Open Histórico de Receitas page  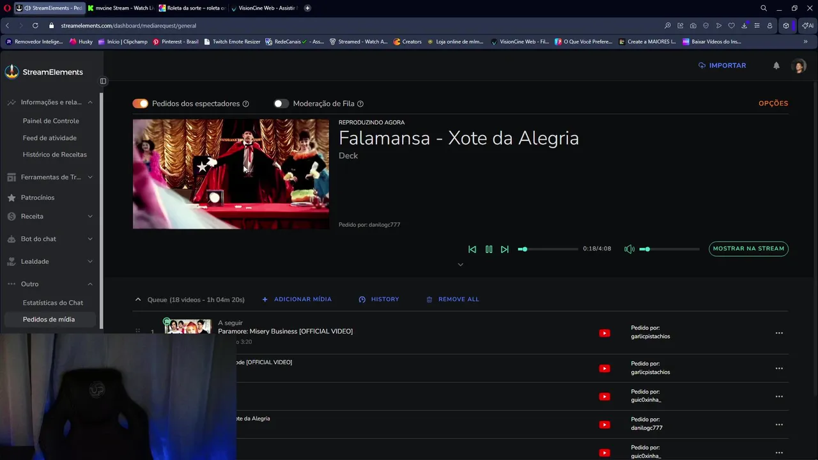coord(54,155)
